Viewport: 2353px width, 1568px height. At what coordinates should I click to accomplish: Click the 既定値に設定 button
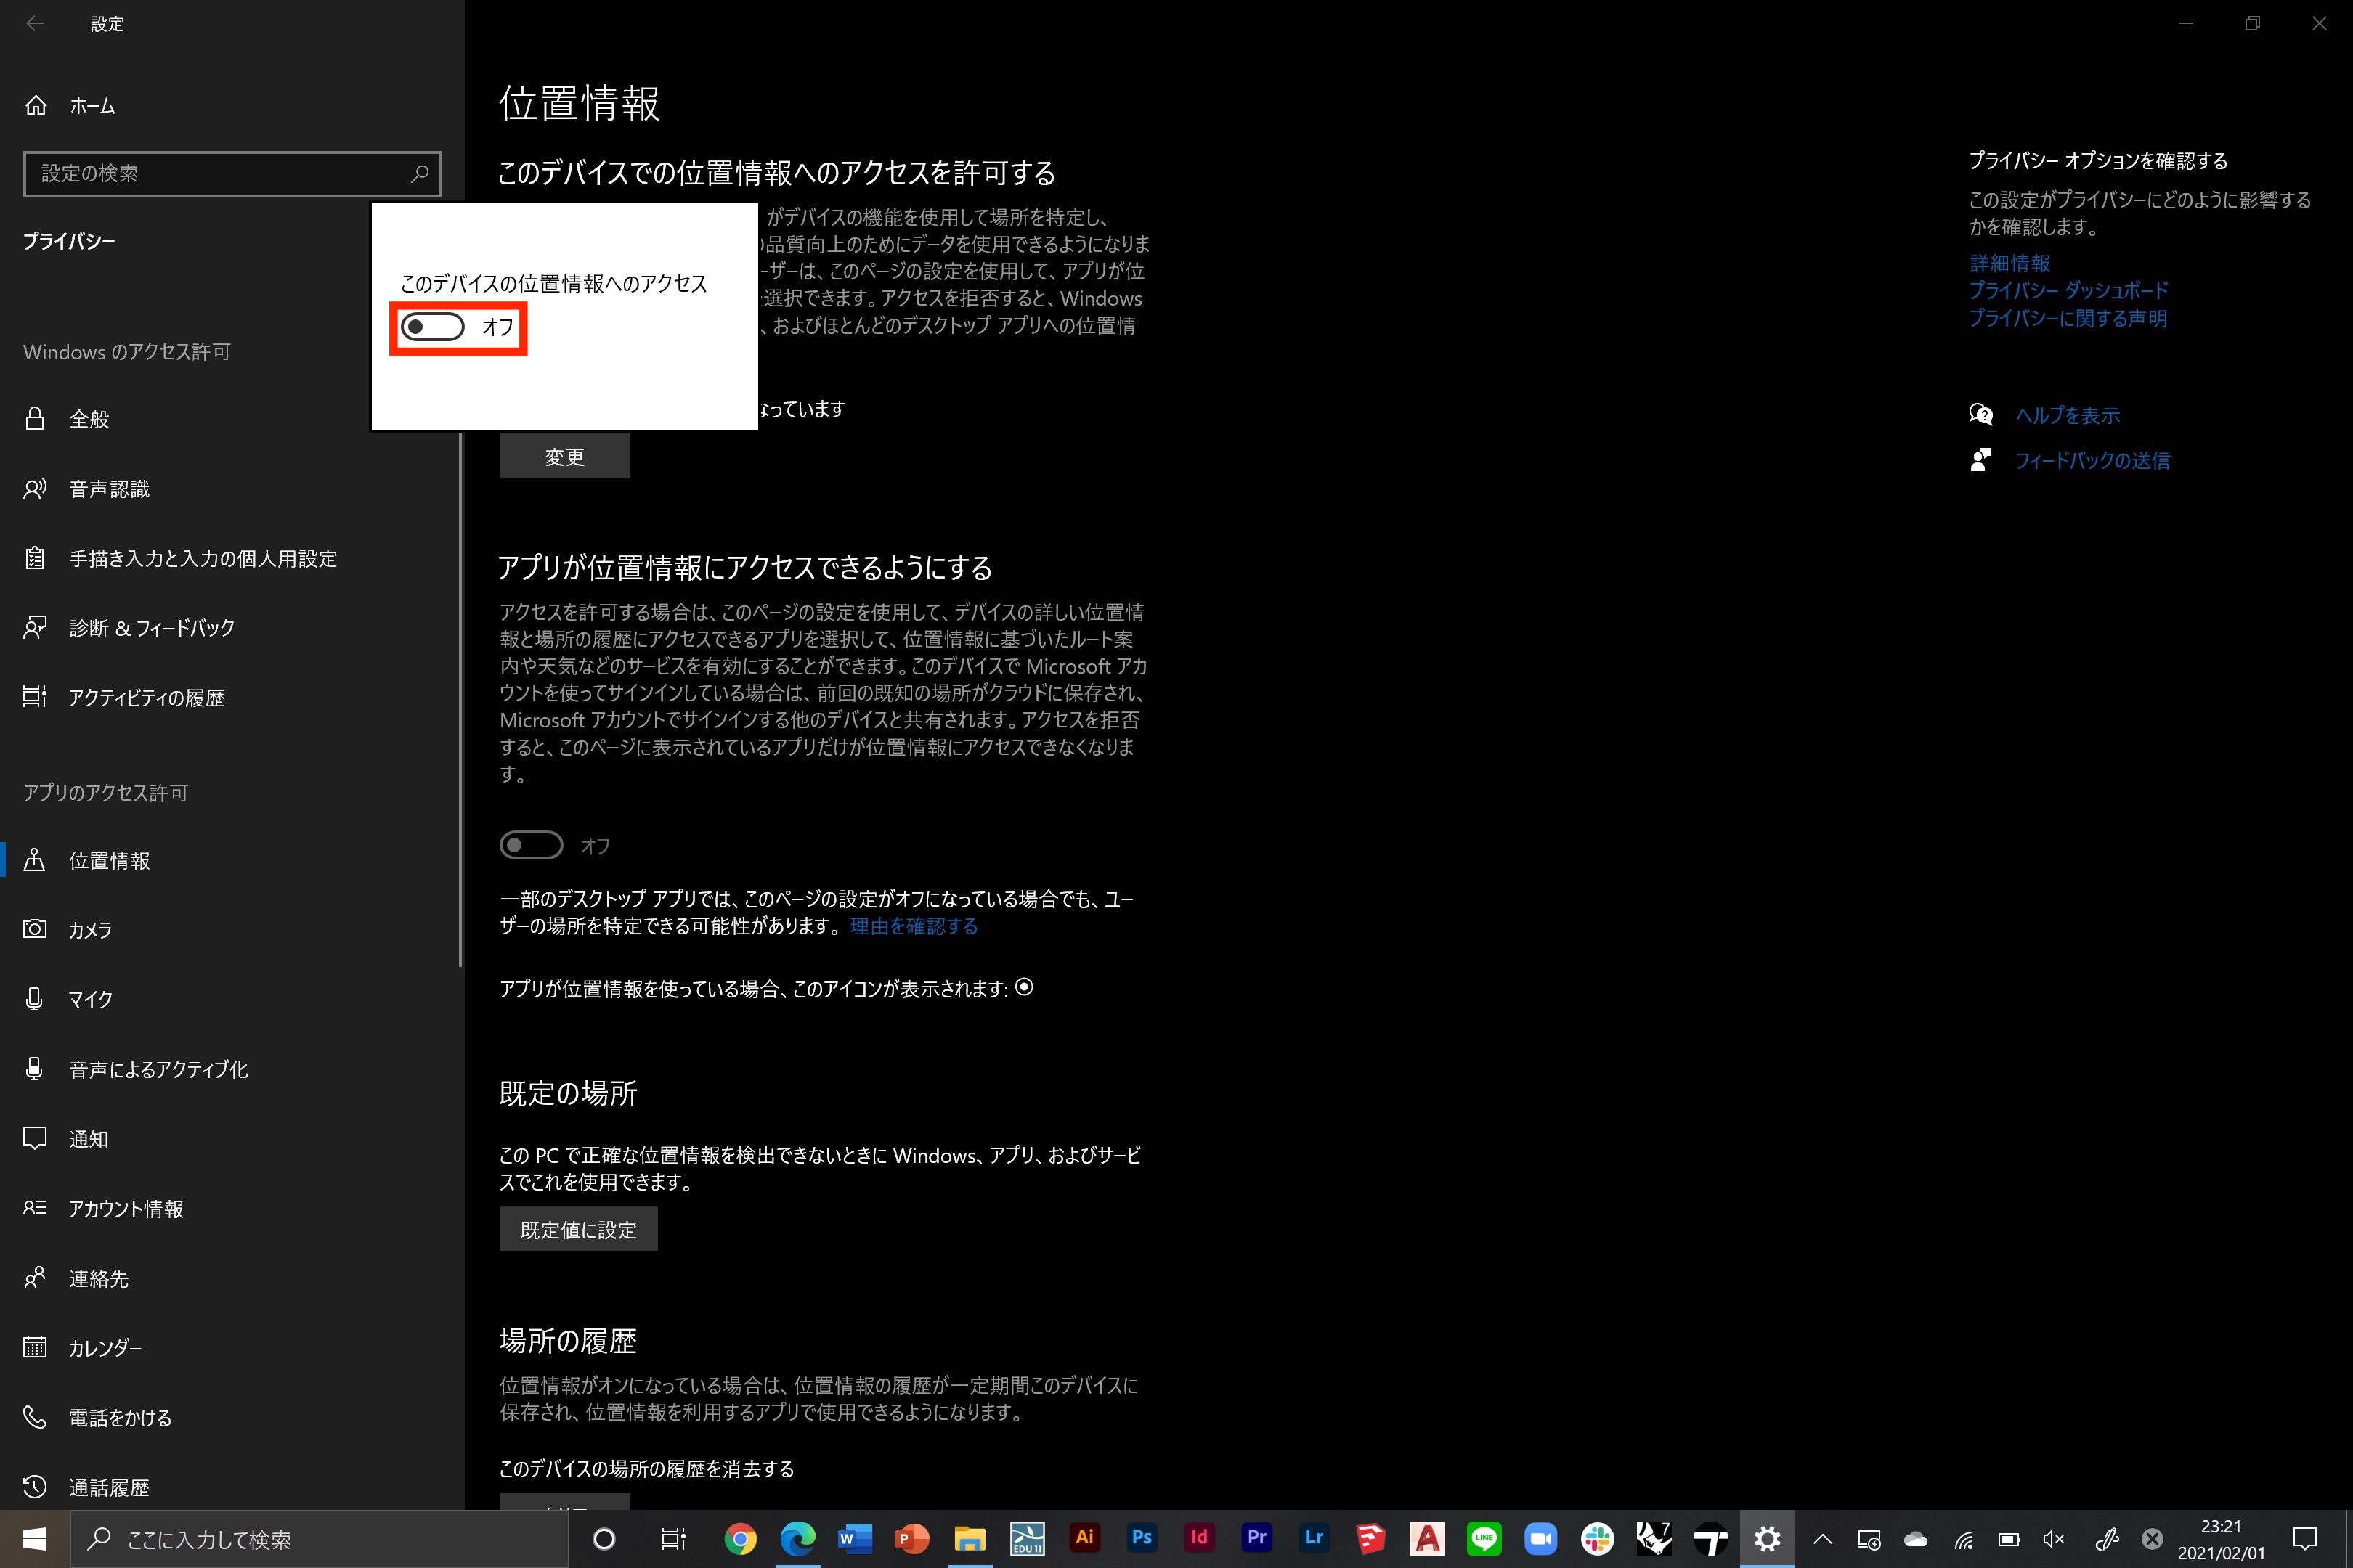pos(578,1230)
